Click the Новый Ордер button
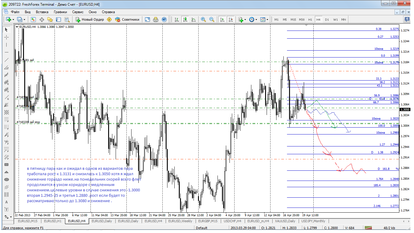This screenshot has height=233, width=414. 90,19
